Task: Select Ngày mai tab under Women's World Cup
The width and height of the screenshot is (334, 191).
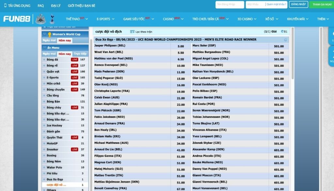Action: pyautogui.click(x=49, y=40)
